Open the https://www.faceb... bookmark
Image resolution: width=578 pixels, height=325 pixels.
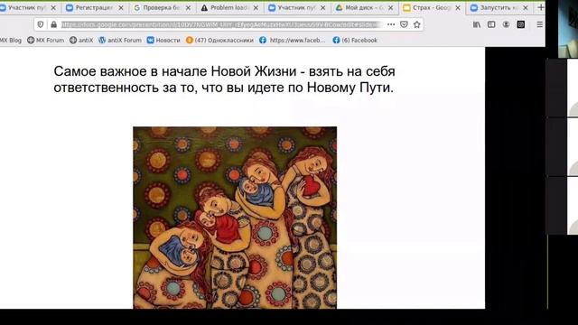293,40
